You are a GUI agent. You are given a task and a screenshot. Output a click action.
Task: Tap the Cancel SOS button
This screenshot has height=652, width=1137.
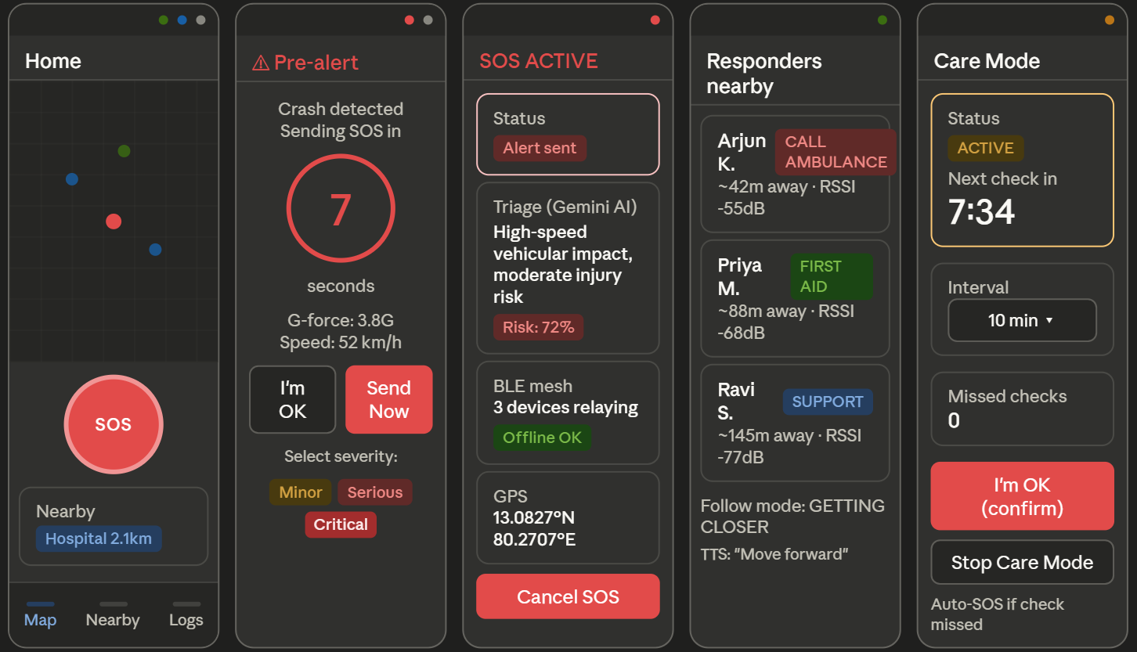point(568,597)
